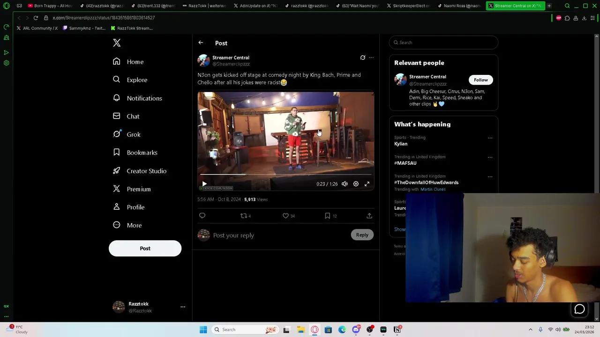Open Streamer Central avatar on the post
This screenshot has height=337, width=600.
tap(203, 60)
